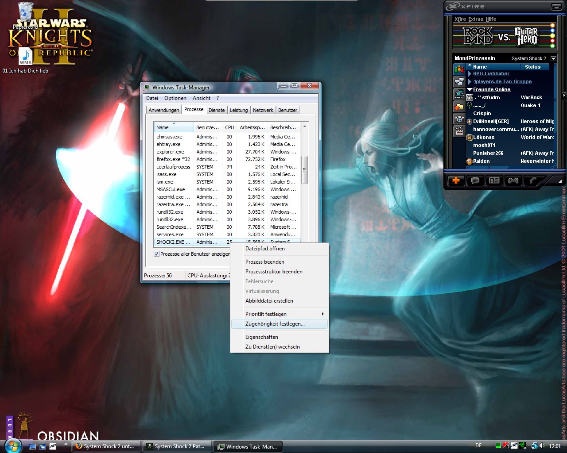The height and width of the screenshot is (453, 567).
Task: Open Priorität festlegen submenu
Action: pyautogui.click(x=280, y=314)
